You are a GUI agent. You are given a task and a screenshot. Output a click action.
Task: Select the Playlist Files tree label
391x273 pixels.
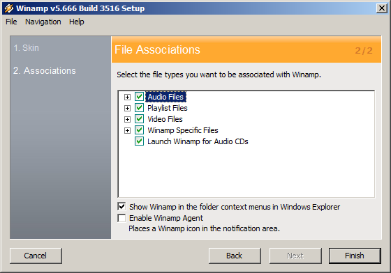coord(168,108)
